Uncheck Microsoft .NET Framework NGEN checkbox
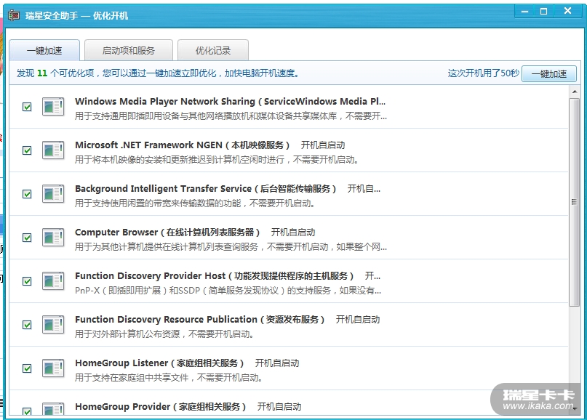 [27, 150]
